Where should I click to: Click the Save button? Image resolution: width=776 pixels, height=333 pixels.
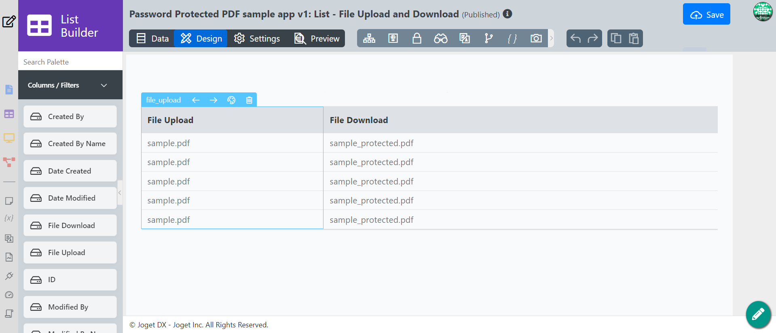click(x=706, y=15)
